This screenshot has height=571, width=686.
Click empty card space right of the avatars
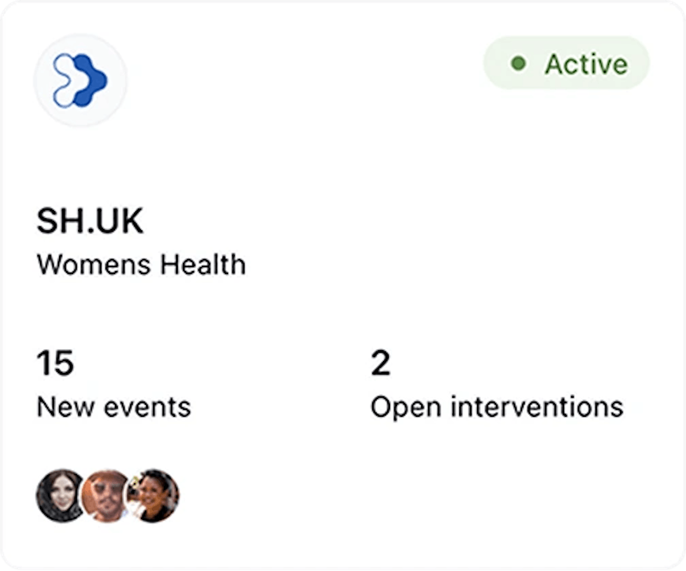pos(413,496)
